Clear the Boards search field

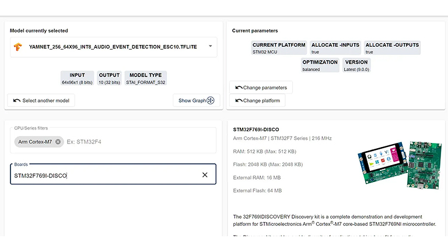tap(205, 175)
